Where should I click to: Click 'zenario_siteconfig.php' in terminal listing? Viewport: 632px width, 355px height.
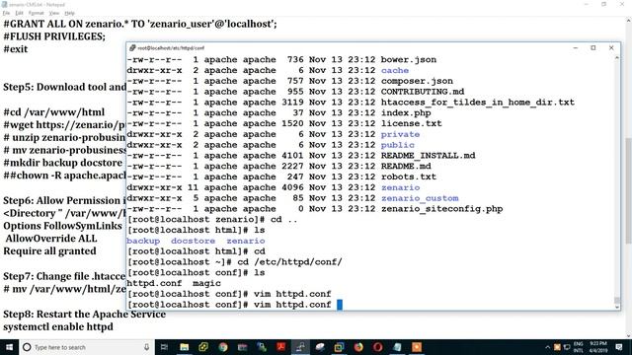(441, 209)
